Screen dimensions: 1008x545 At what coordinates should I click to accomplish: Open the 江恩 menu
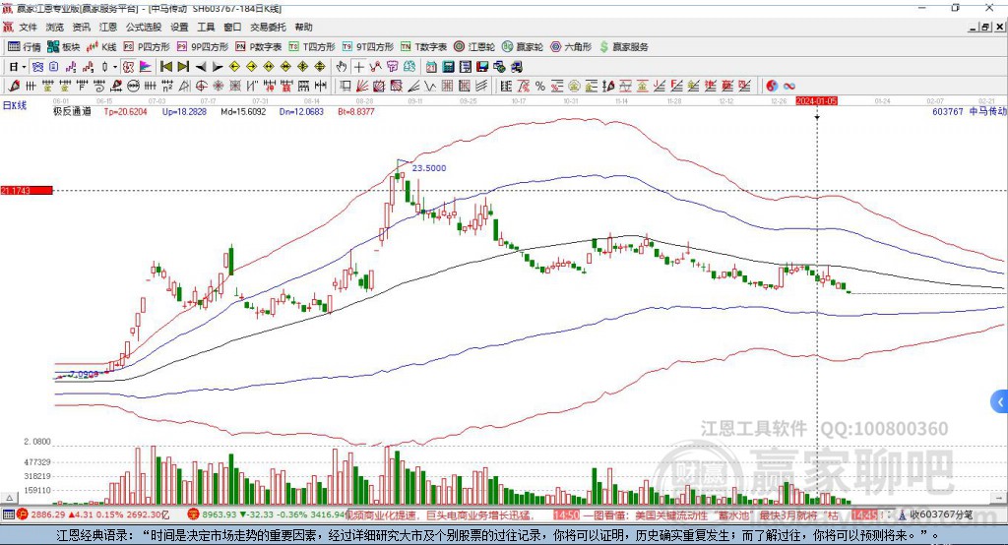[108, 27]
